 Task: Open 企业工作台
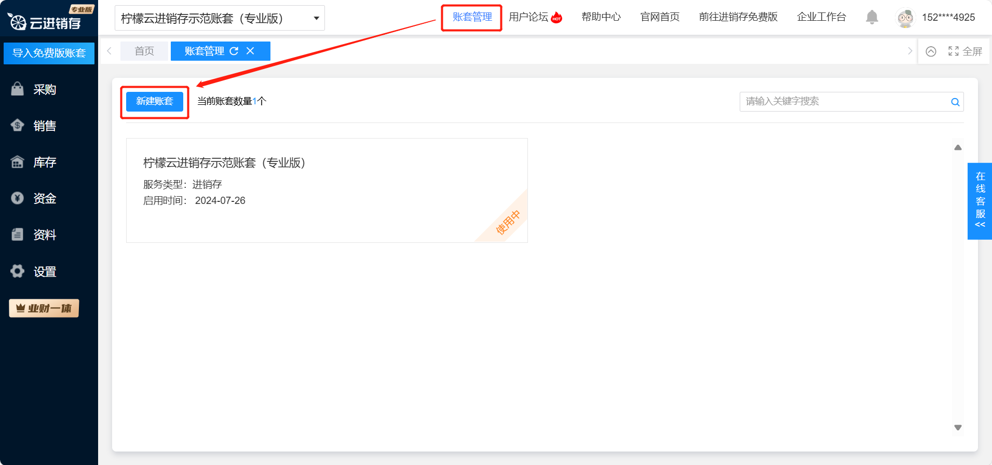[821, 17]
